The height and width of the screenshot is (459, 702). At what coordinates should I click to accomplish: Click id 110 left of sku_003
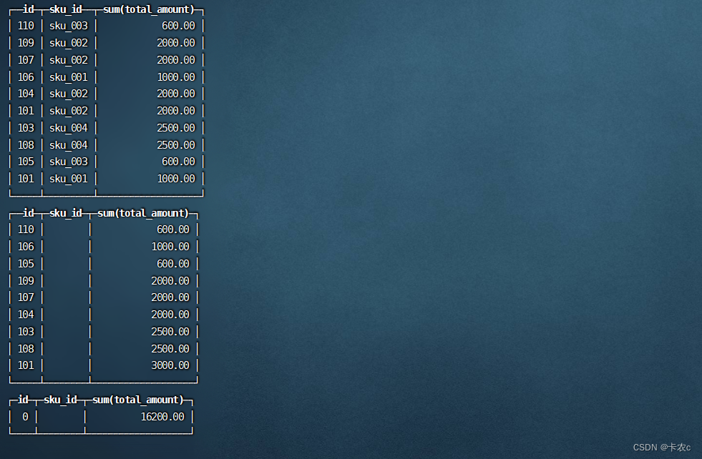tap(26, 26)
